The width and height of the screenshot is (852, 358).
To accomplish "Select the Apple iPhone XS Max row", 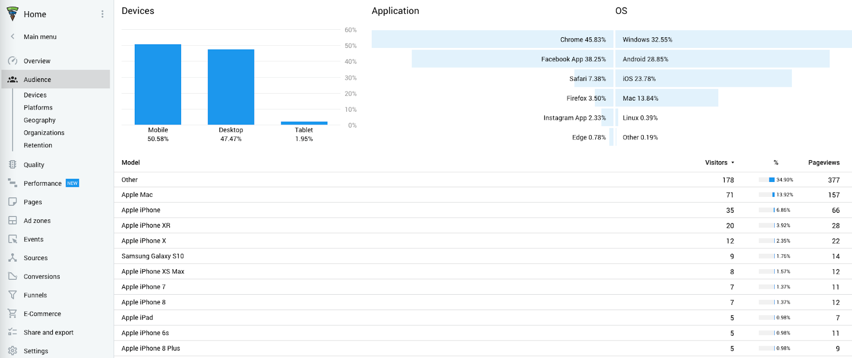I will tap(483, 271).
